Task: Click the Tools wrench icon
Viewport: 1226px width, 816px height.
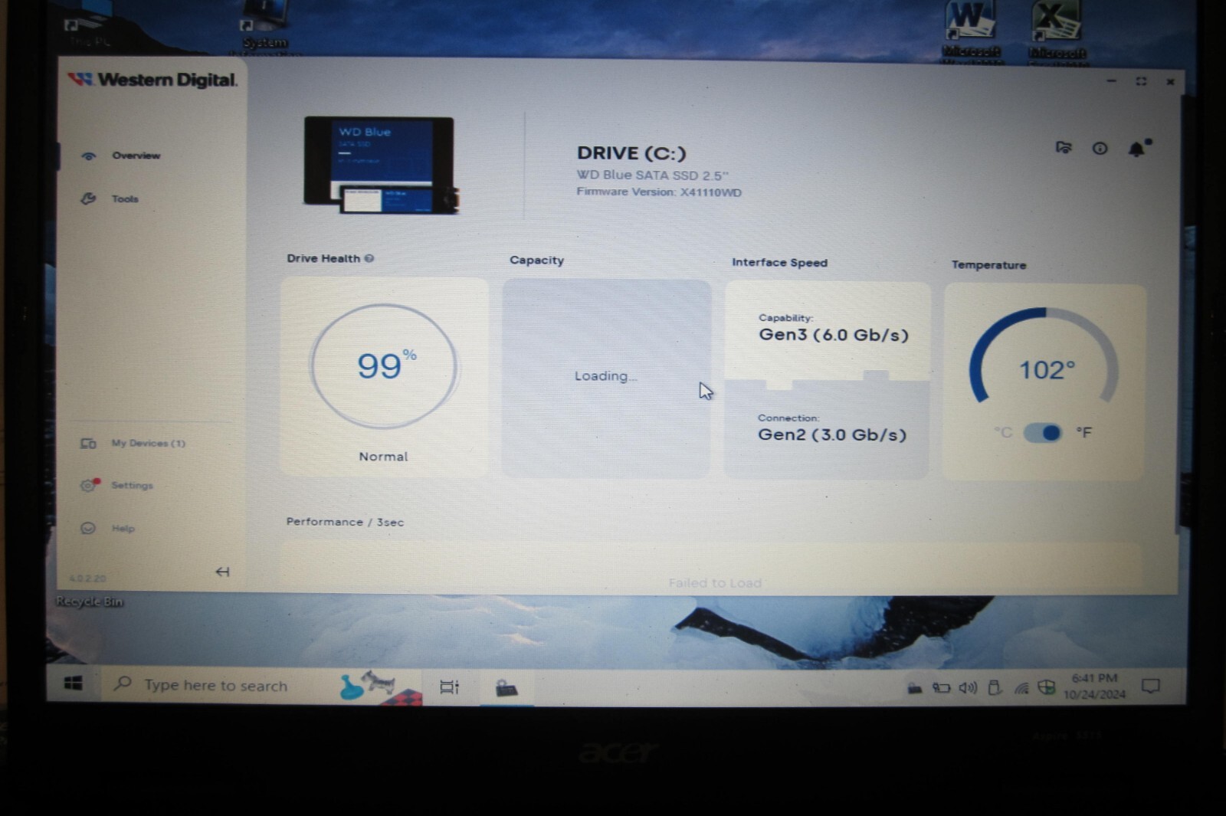Action: coord(88,199)
